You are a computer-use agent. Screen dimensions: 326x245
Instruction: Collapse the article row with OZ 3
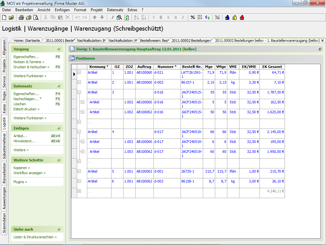point(79,92)
